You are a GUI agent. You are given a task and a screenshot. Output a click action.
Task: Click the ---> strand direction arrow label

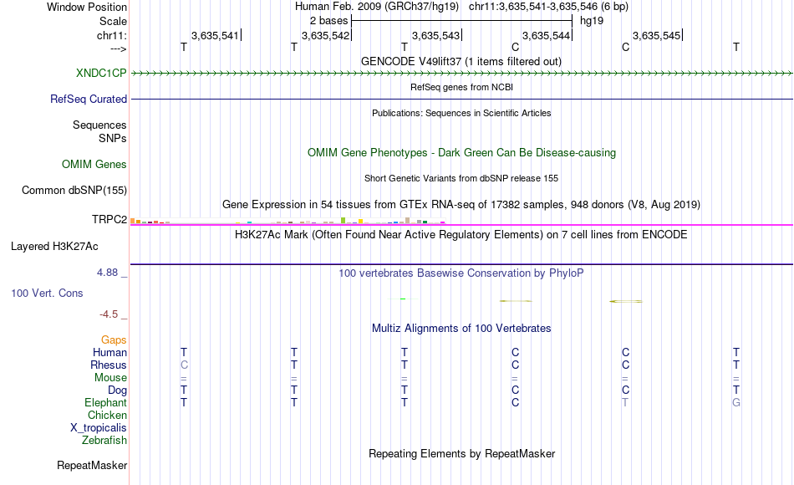click(119, 48)
